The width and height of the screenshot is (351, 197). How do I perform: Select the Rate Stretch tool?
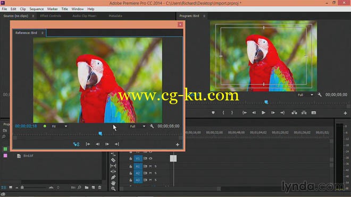[113, 155]
